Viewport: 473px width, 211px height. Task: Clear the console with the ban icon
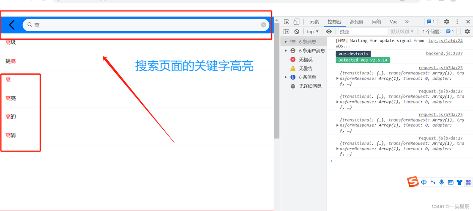pyautogui.click(x=297, y=32)
